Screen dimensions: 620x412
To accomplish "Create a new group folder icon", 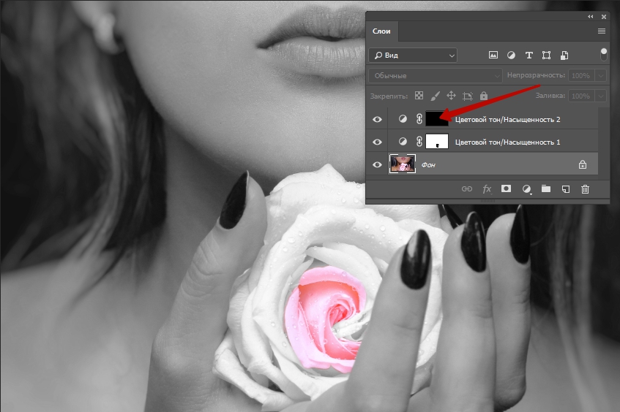I will 546,188.
